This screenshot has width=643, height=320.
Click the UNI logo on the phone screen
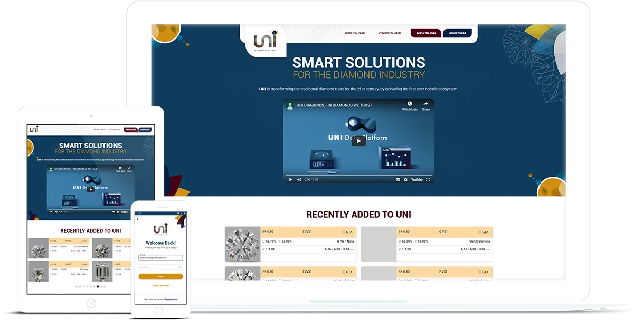[160, 229]
